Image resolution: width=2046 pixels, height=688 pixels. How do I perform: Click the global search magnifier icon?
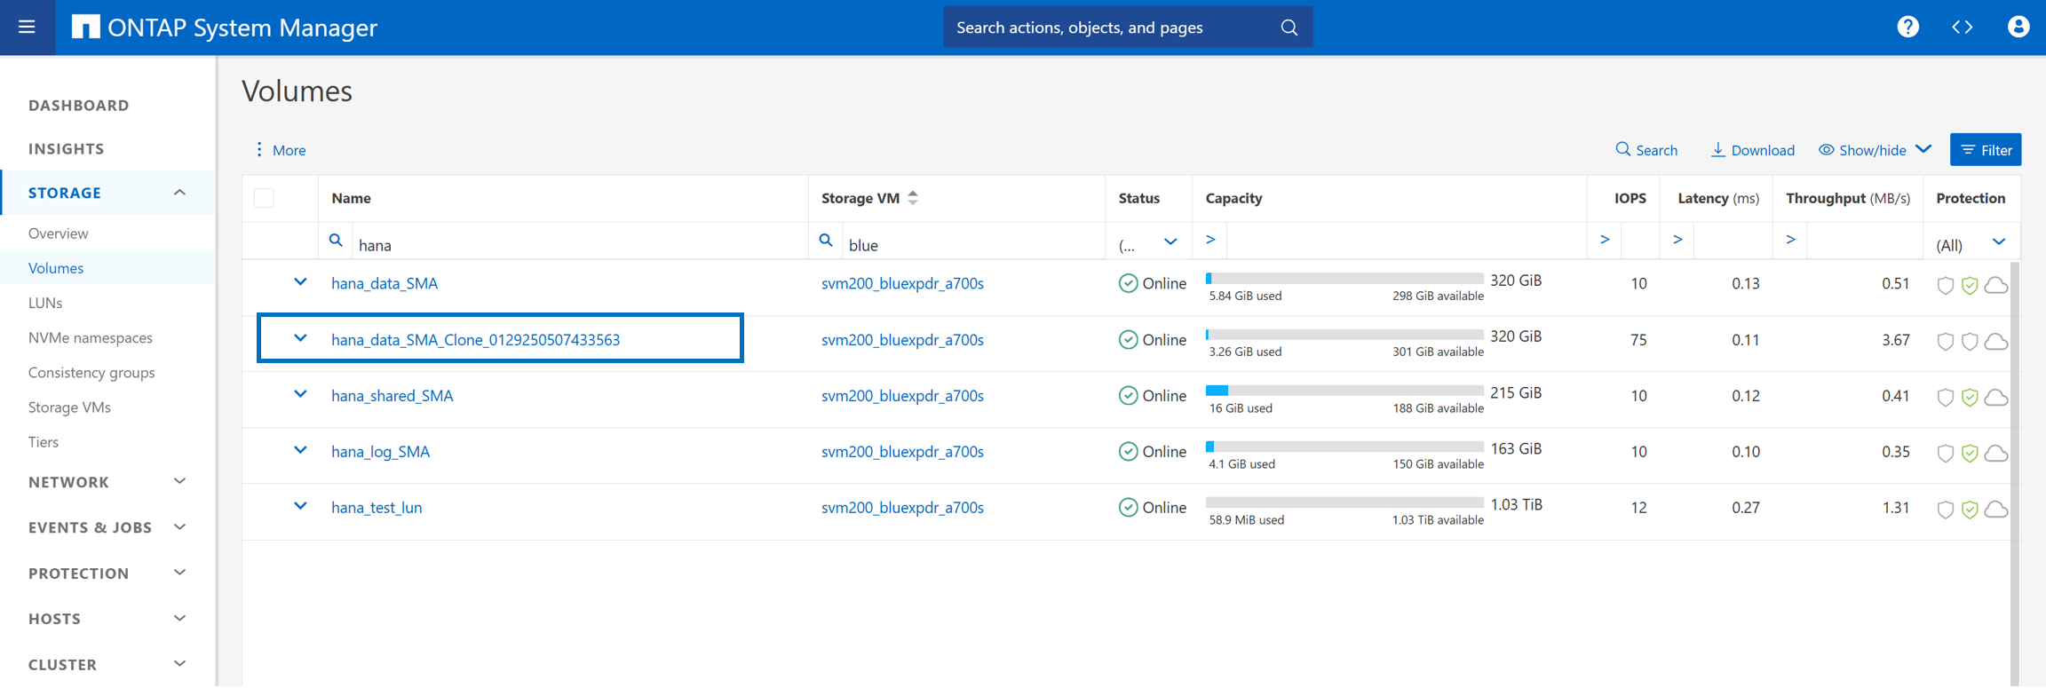(x=1289, y=28)
